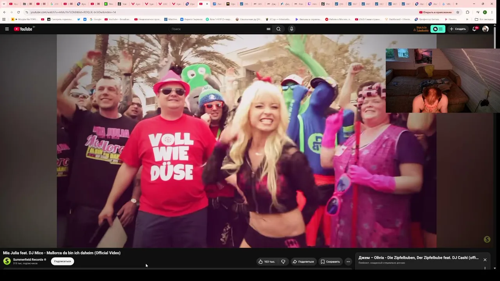Open YouTube notifications bell

pyautogui.click(x=475, y=29)
